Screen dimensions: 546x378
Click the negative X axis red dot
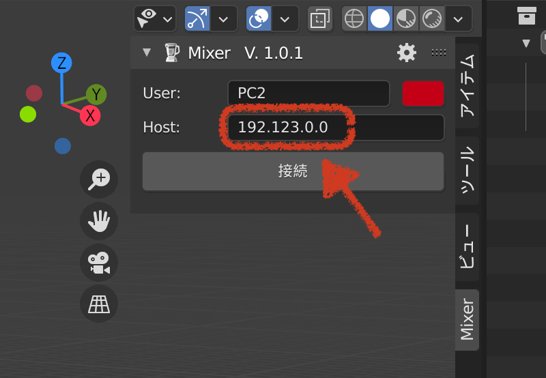pyautogui.click(x=34, y=93)
